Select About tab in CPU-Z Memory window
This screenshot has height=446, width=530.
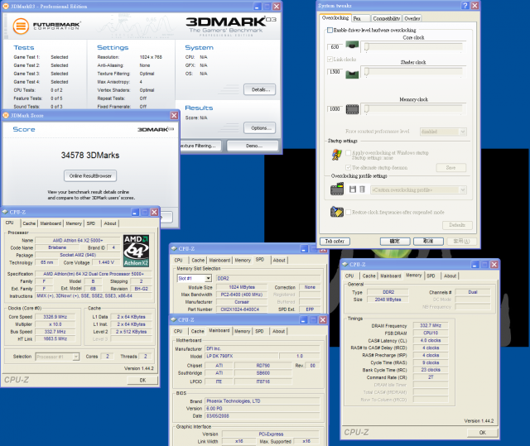pos(450,276)
